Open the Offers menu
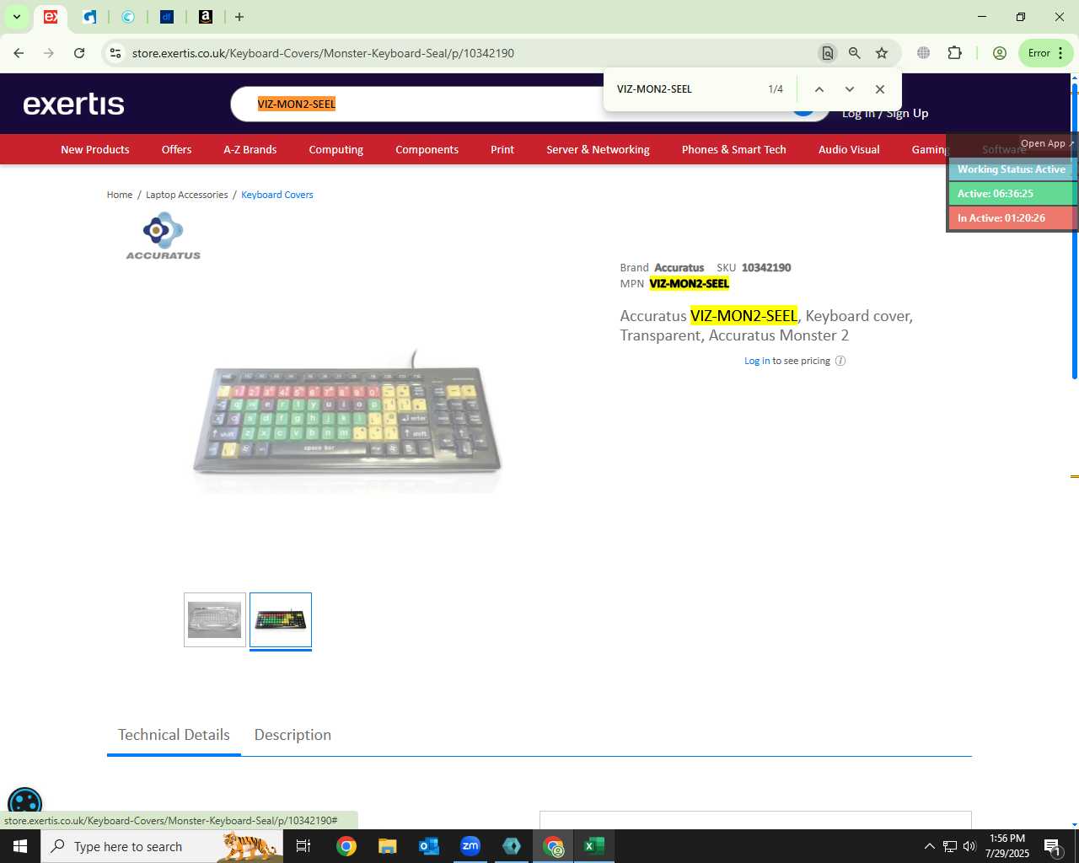 coord(177,149)
